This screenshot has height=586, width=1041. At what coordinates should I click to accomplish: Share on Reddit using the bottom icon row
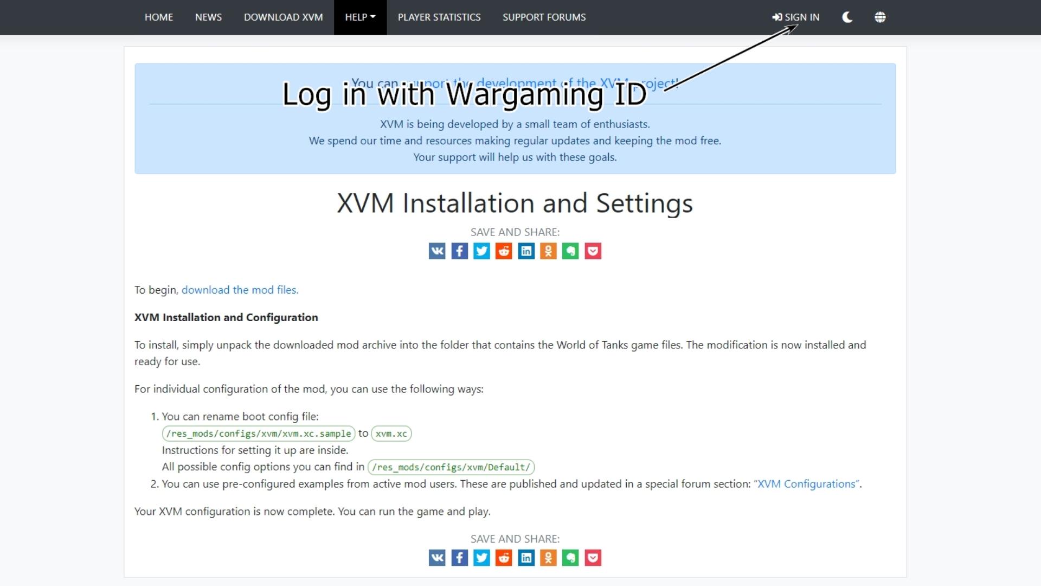(x=504, y=558)
